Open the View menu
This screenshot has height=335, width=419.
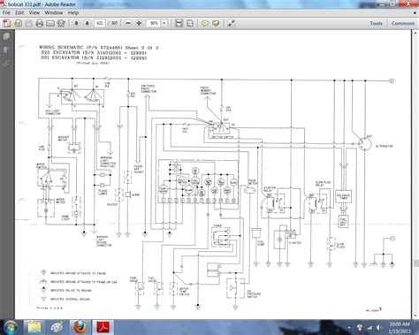(34, 12)
